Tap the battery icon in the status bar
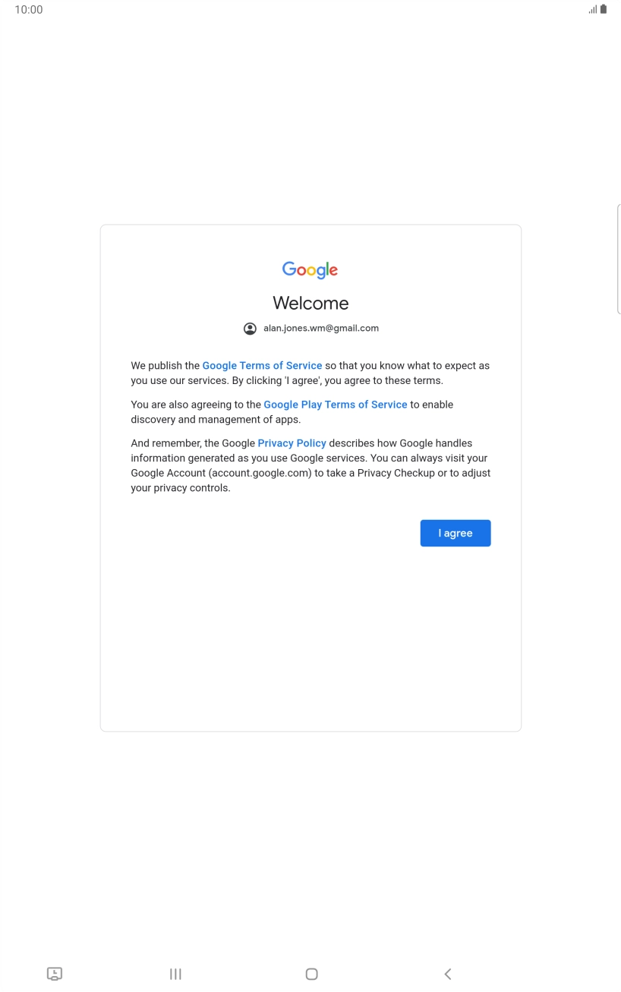This screenshot has height=992, width=621. coord(604,9)
